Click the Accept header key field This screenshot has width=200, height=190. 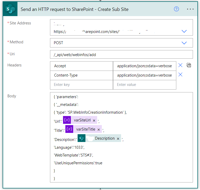coord(82,66)
